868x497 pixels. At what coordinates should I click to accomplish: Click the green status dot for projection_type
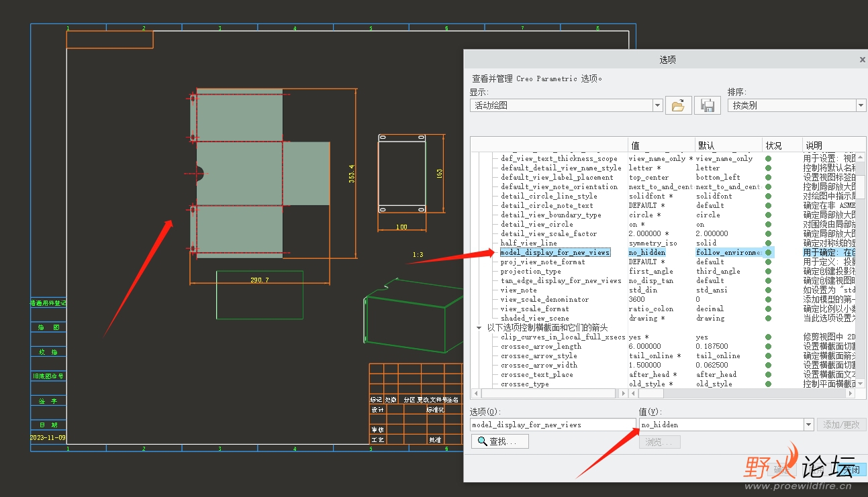(x=768, y=272)
